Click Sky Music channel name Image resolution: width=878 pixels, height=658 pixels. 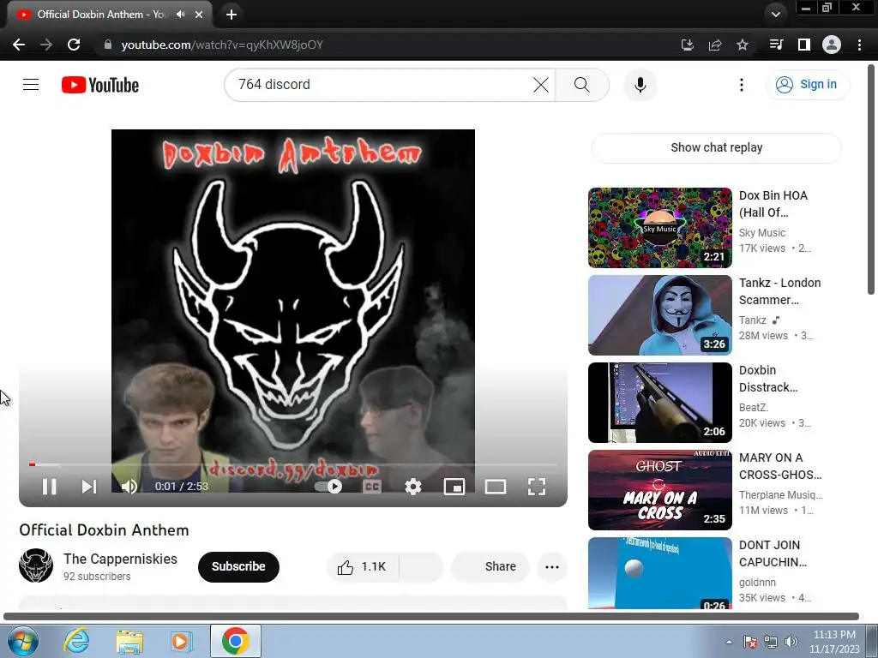click(x=762, y=233)
